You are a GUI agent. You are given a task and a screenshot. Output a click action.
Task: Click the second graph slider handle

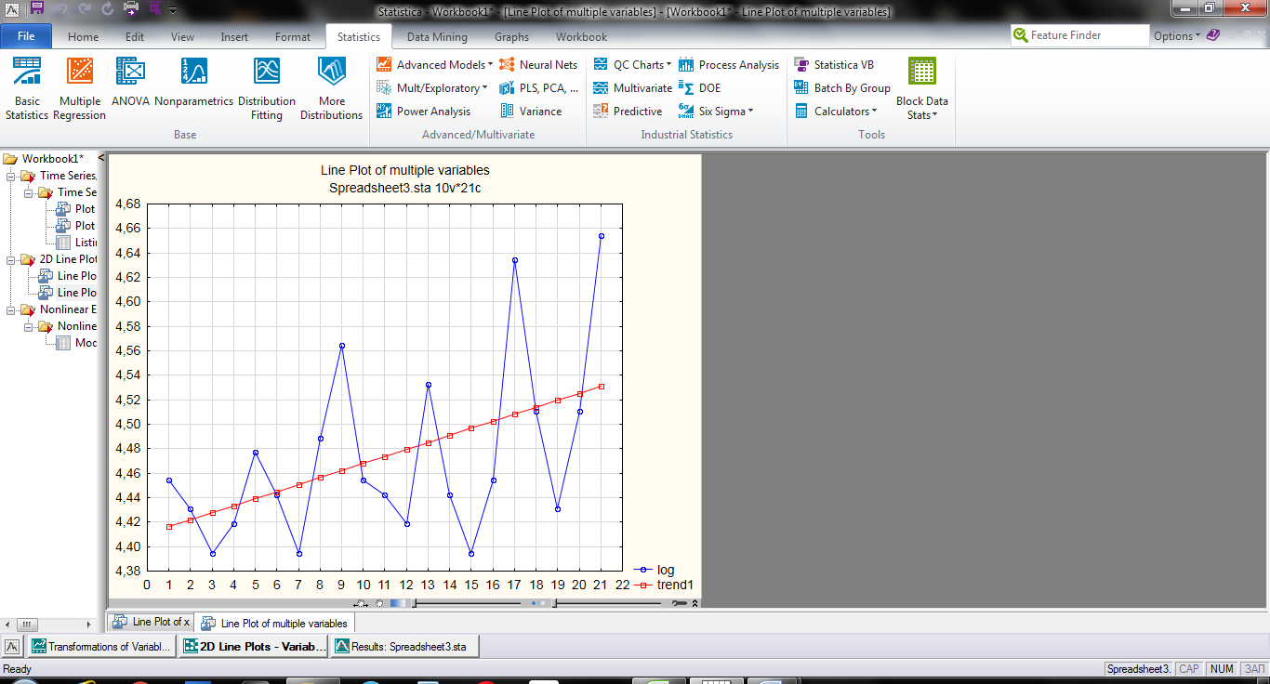tap(554, 603)
